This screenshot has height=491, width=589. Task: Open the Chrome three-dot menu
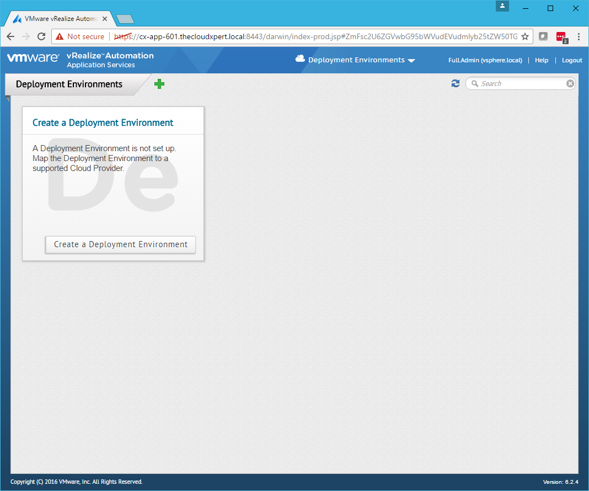[579, 36]
